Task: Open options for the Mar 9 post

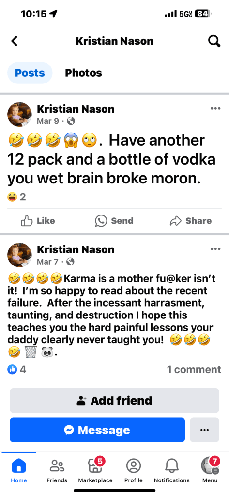Action: point(215,108)
